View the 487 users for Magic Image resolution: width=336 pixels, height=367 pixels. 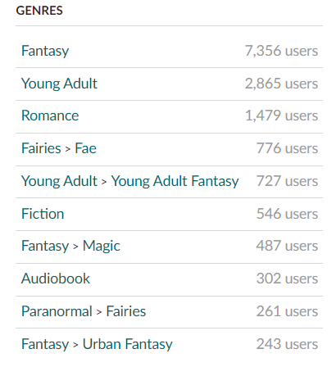287,246
